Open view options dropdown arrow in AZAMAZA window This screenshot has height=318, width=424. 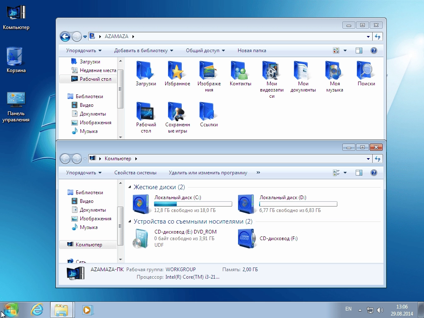(345, 51)
